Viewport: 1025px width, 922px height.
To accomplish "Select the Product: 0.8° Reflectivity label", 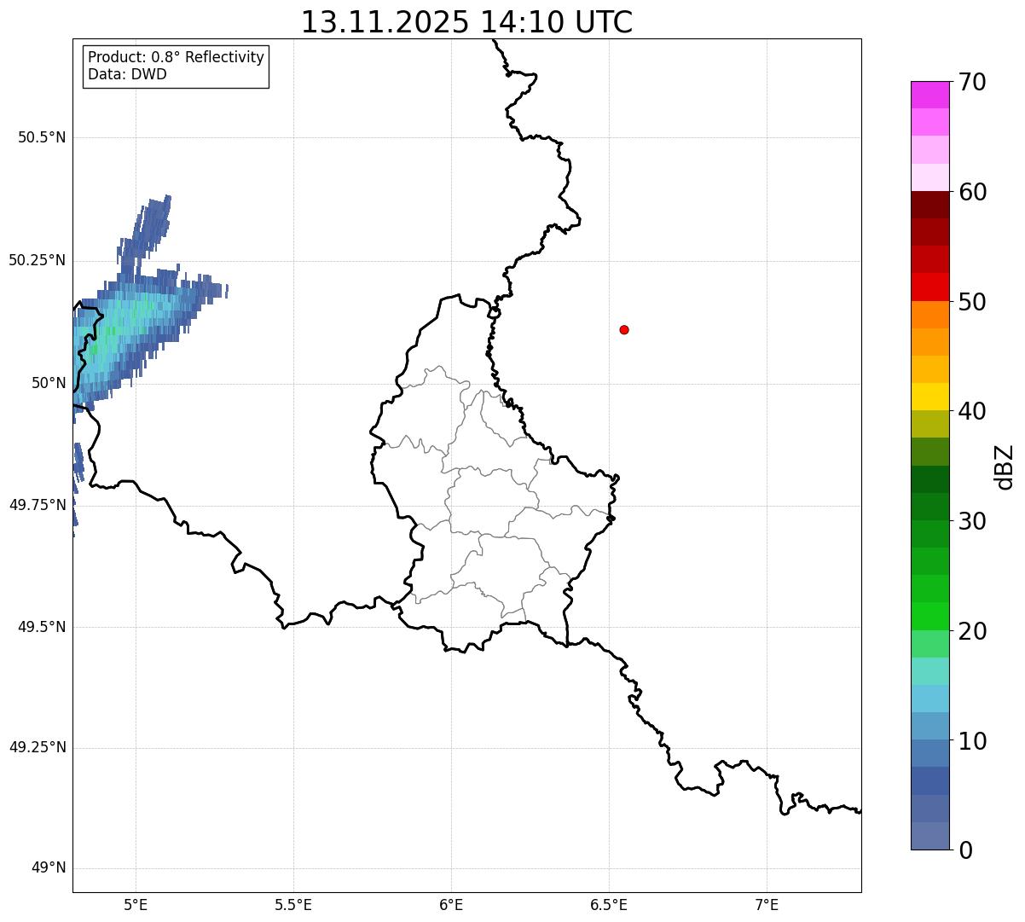I will (177, 57).
